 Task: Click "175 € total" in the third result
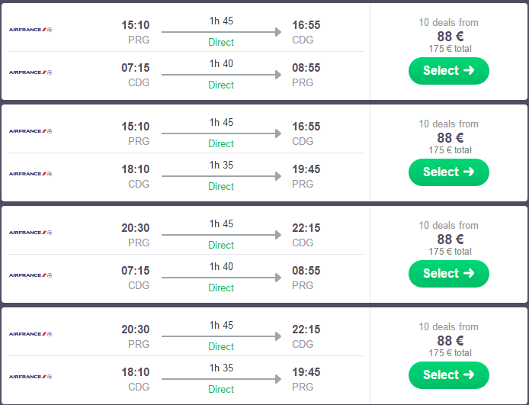450,252
